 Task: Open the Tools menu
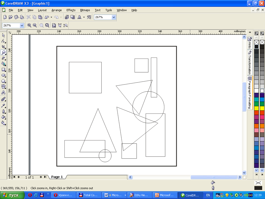(x=109, y=10)
